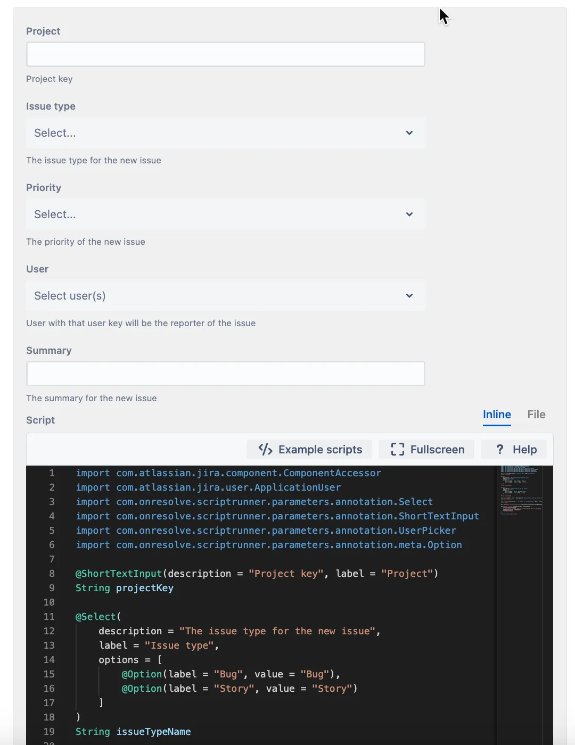Click the User picker chevron icon

point(409,296)
